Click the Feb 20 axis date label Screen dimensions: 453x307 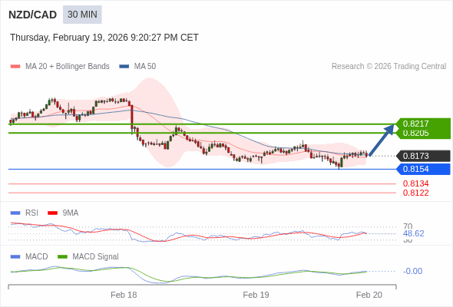[369, 295]
